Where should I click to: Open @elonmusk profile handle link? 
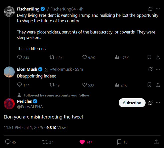click(61, 69)
